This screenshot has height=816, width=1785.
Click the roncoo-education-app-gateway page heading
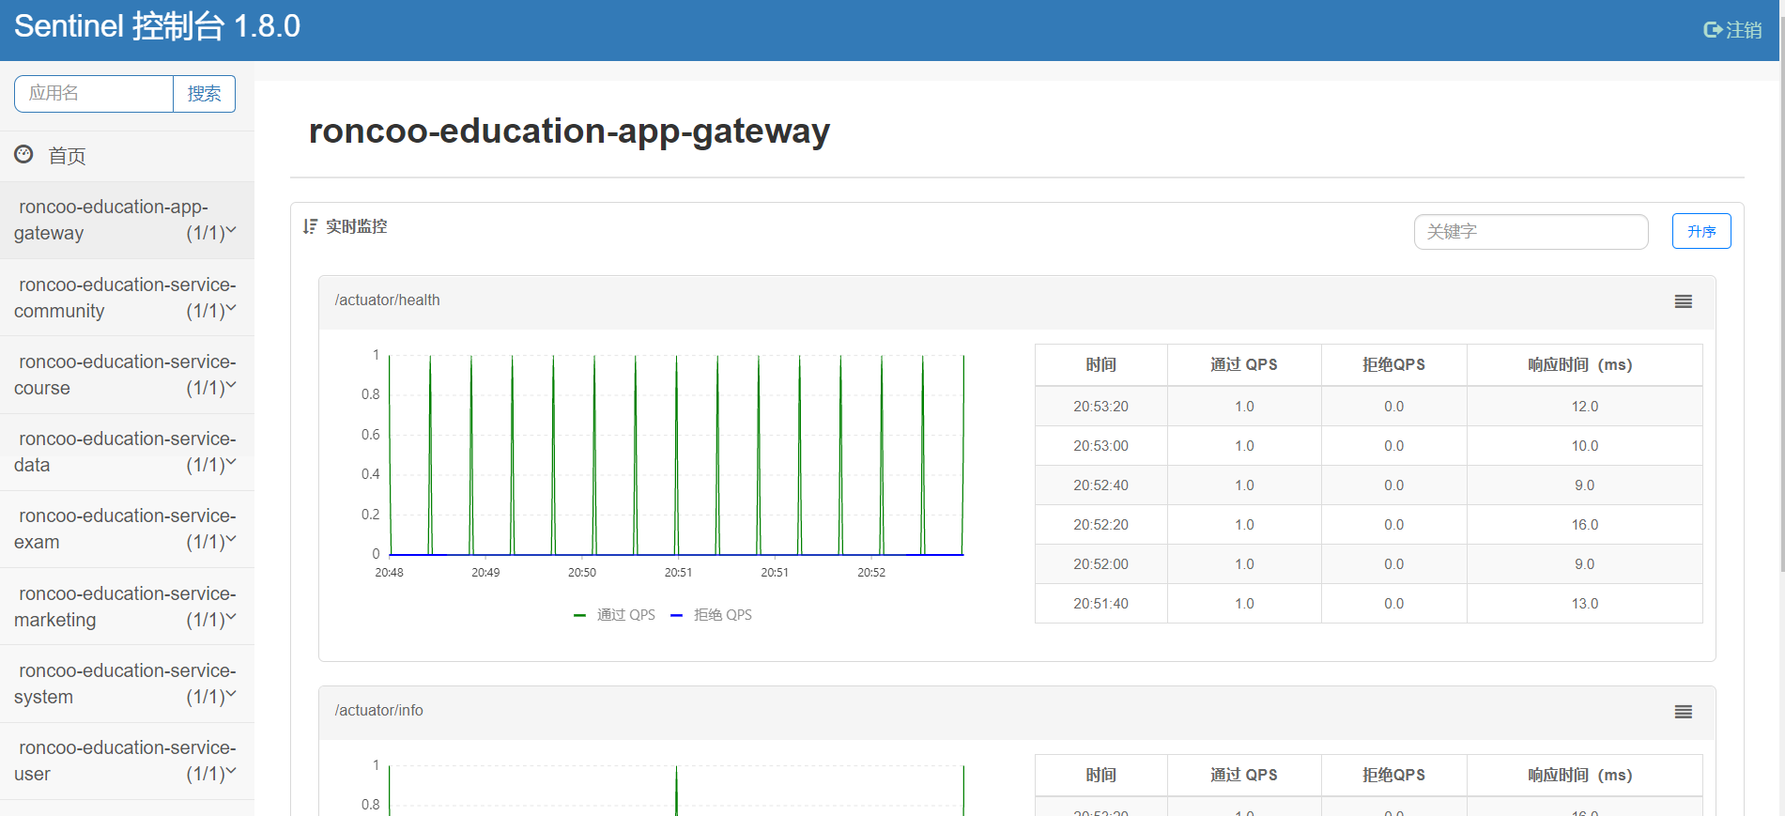tap(569, 131)
